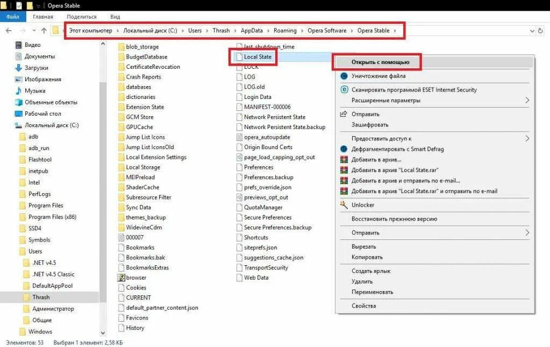Select the Загрузки download icon
The image size is (550, 347).
19,68
